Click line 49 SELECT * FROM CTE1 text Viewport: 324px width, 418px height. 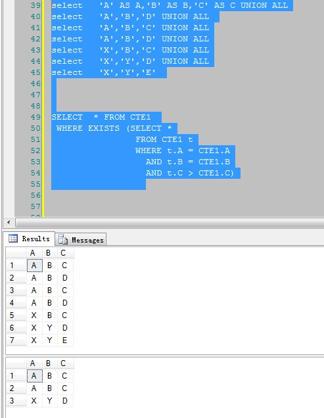point(101,117)
